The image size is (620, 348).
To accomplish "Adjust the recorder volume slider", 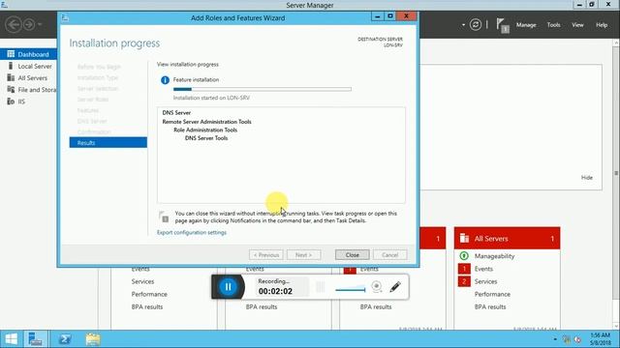I will point(351,290).
